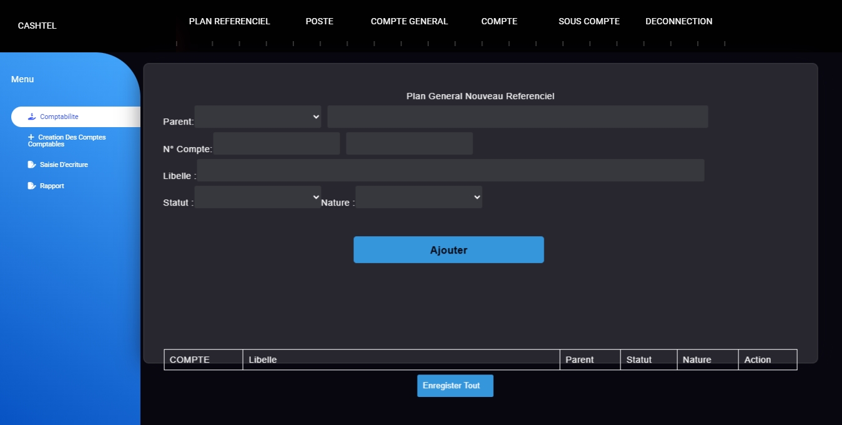Click into the Libelle text field
842x425 pixels.
(451, 170)
